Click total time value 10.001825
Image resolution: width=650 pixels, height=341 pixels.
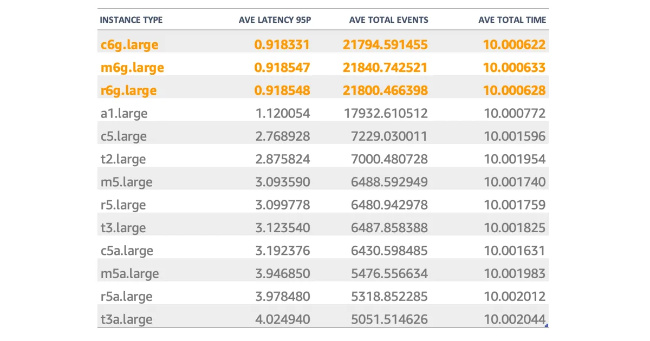[515, 227]
